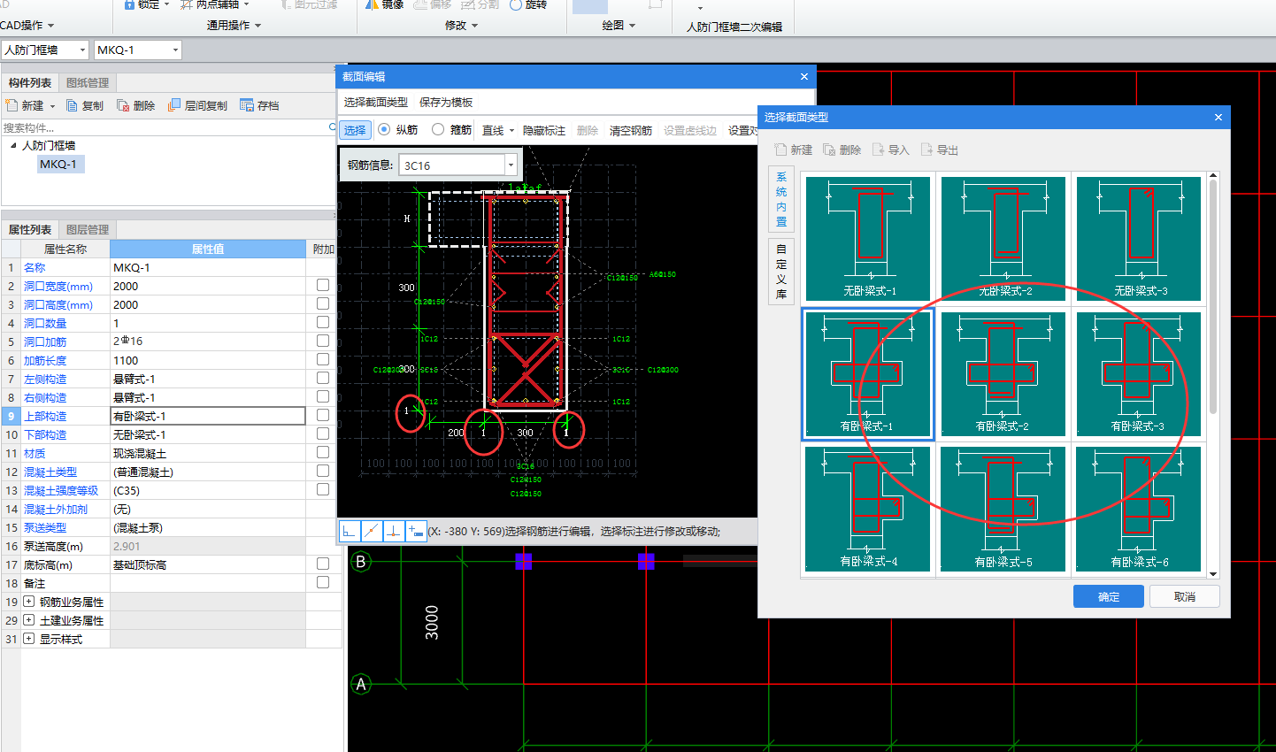Click the 导入 import icon

[x=878, y=150]
